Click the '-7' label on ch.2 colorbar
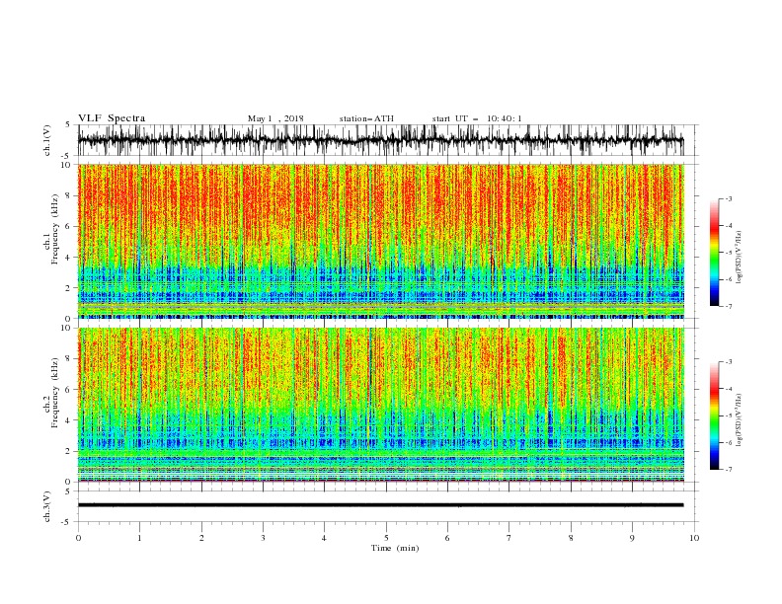The width and height of the screenshot is (782, 604). pos(728,470)
